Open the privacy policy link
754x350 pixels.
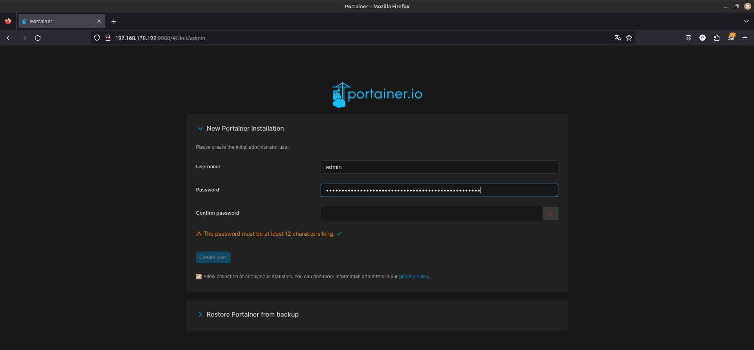point(414,277)
